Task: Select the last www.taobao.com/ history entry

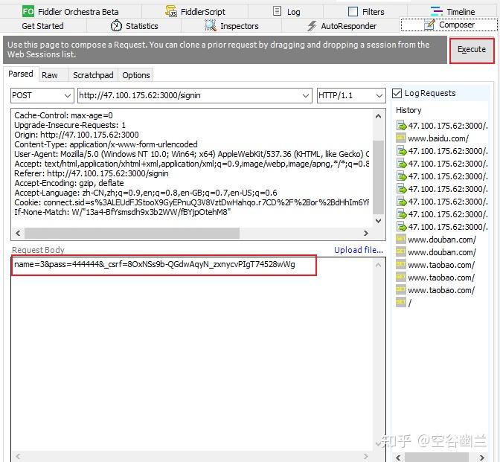Action: point(441,290)
